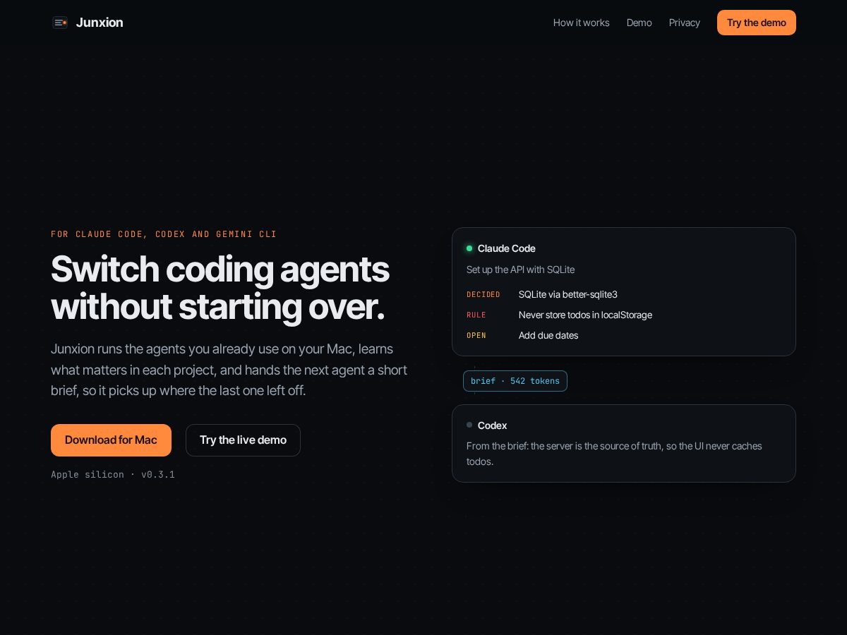Click the brief 542 tokens badge
The height and width of the screenshot is (635, 847).
pos(515,381)
